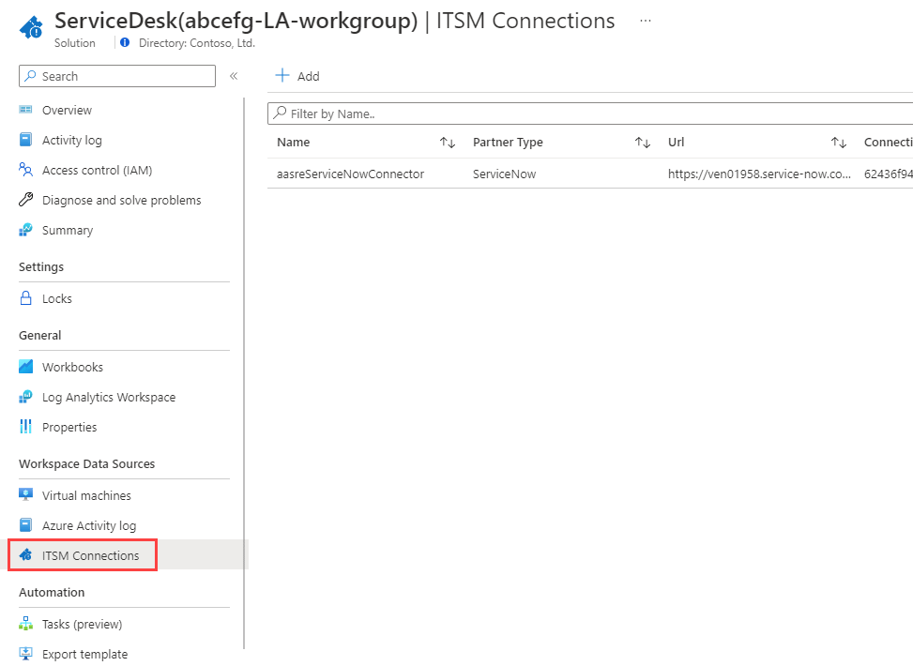Click the plus icon beside Add
The height and width of the screenshot is (666, 913).
pos(282,75)
